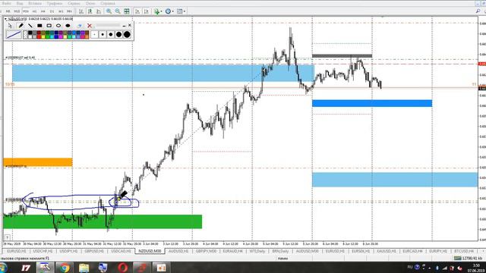Switch chart to bar chart type
This screenshot has width=486, height=273.
coord(81,11)
